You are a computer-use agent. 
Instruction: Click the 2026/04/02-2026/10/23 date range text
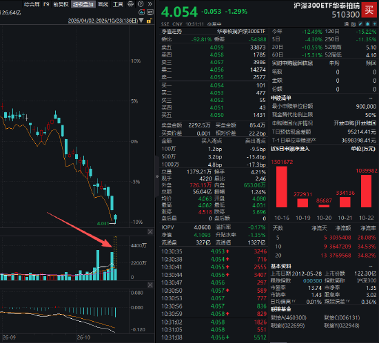coord(103,21)
